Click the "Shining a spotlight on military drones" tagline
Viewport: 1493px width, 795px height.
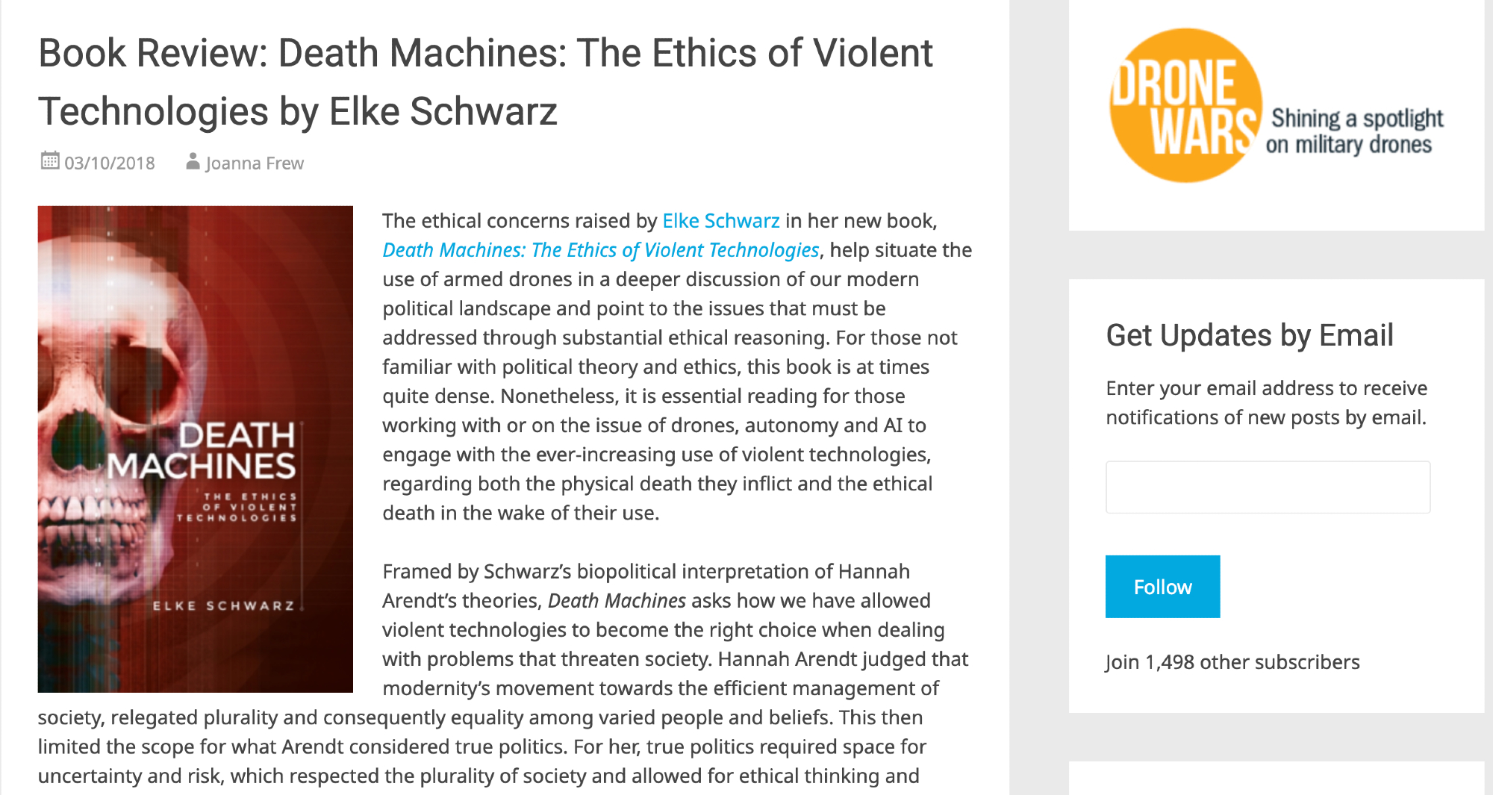click(1355, 131)
